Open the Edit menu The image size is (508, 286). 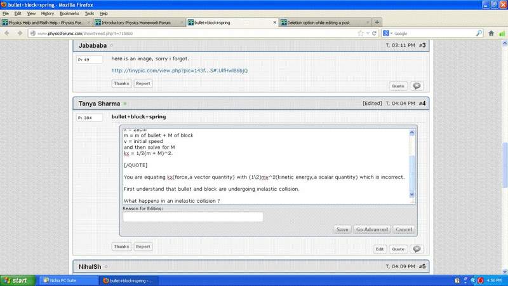pos(18,13)
